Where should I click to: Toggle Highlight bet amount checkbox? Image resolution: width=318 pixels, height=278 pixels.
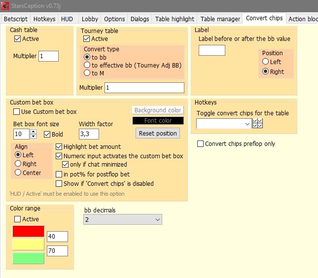click(x=59, y=146)
